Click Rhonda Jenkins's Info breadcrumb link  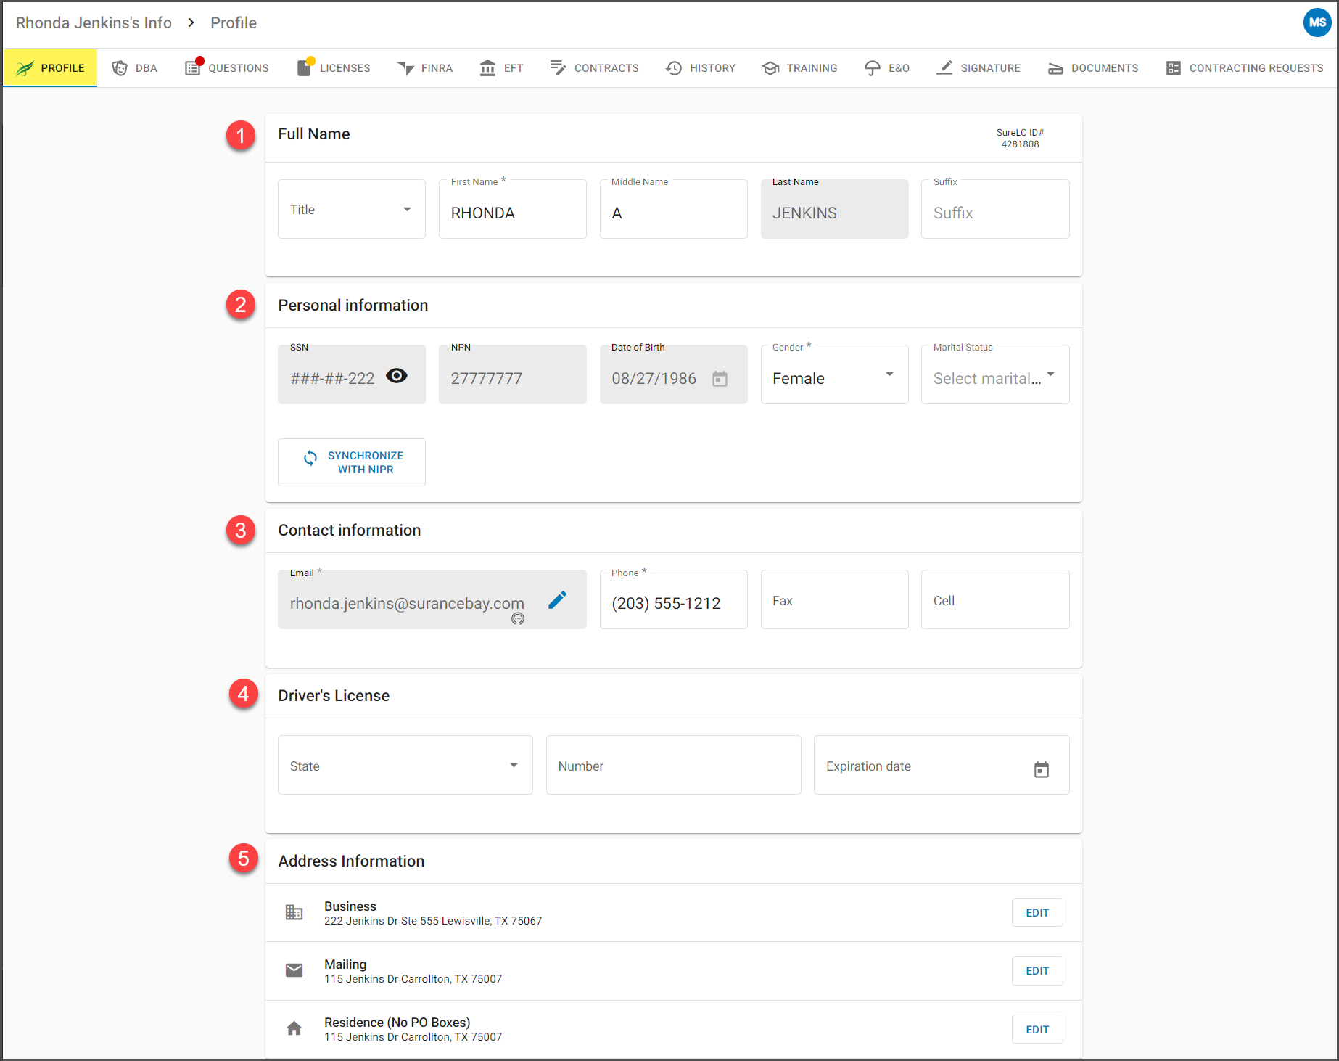[94, 22]
